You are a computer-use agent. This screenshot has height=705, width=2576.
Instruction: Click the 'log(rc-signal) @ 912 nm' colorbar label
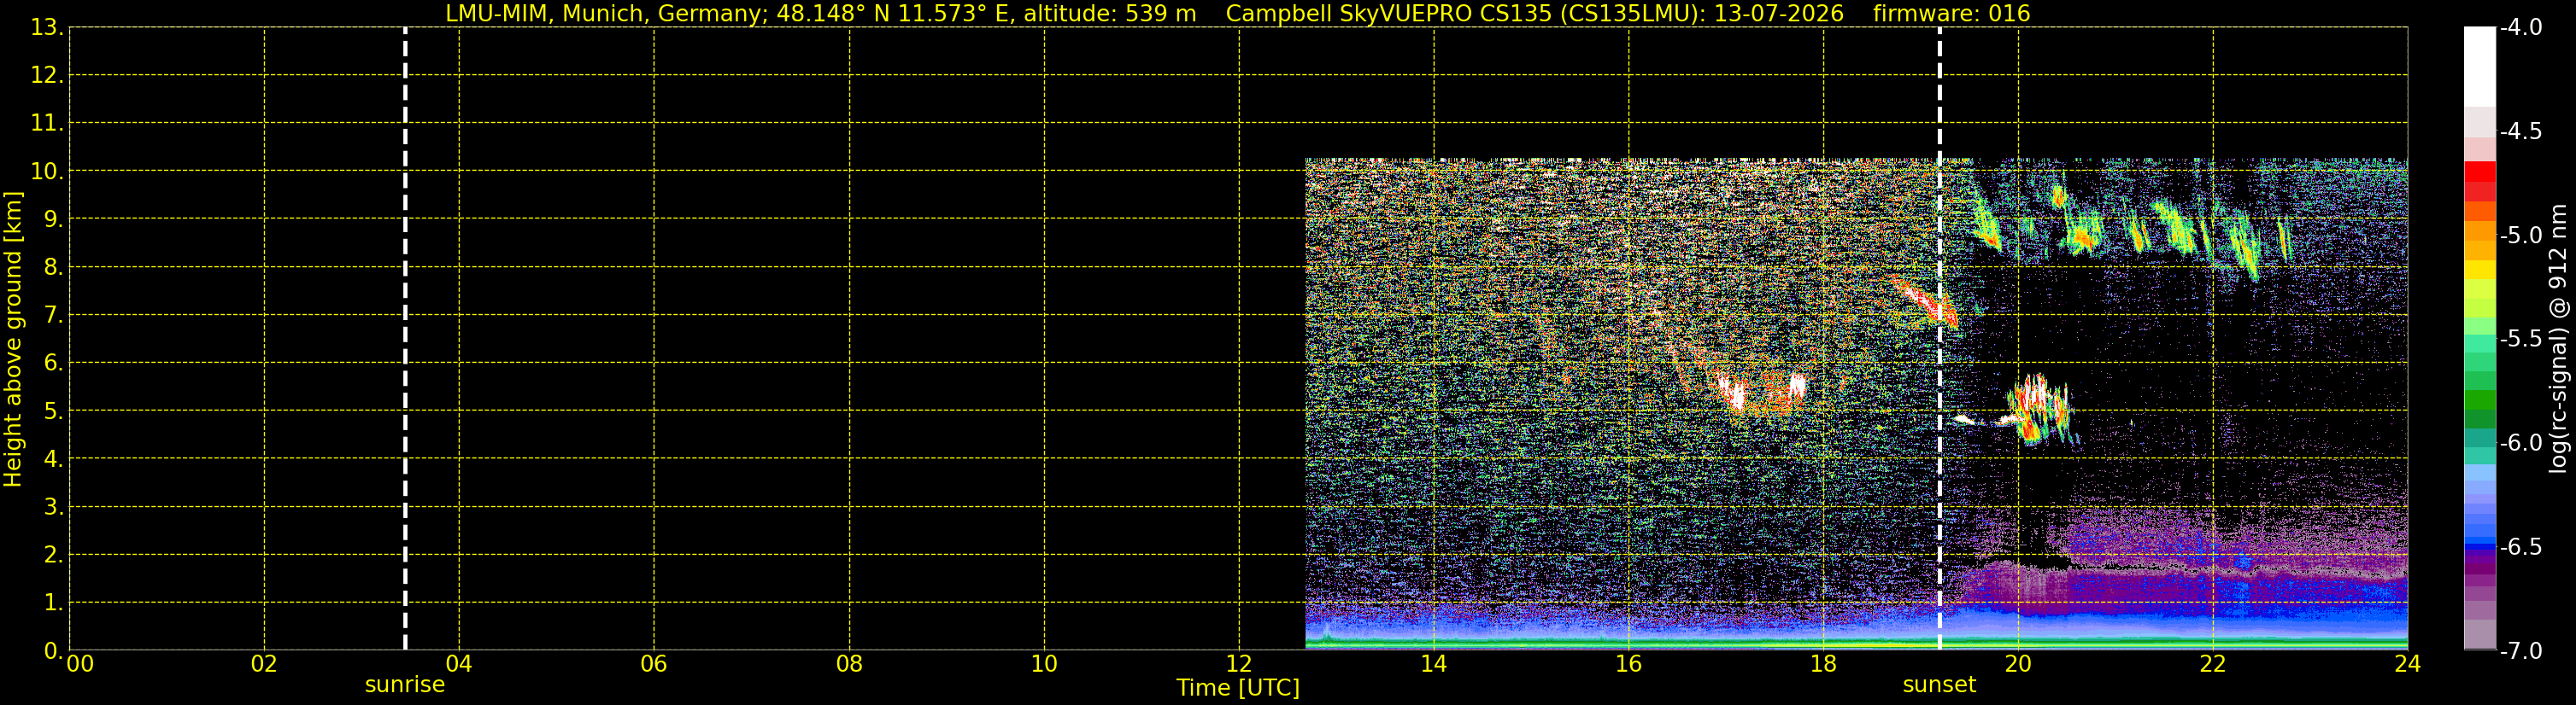click(2558, 339)
